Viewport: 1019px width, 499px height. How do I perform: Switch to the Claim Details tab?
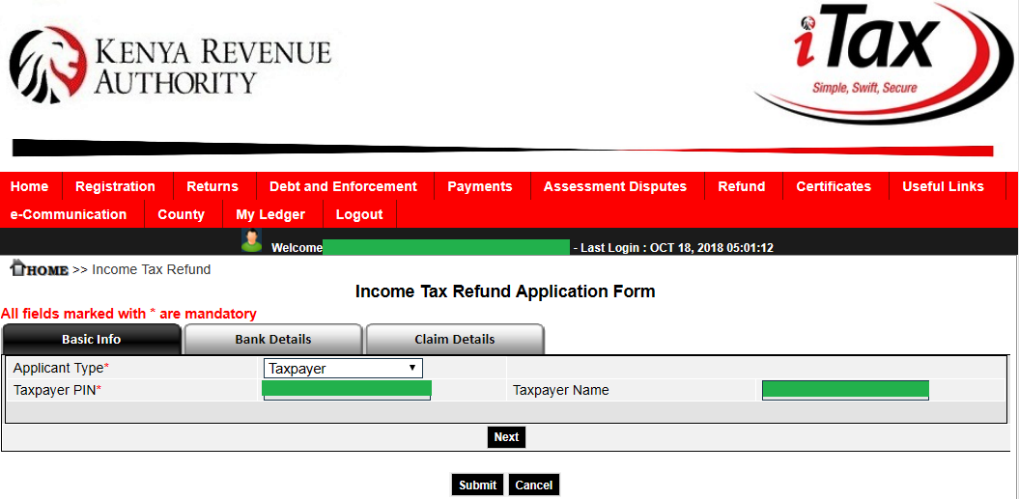[x=455, y=339]
